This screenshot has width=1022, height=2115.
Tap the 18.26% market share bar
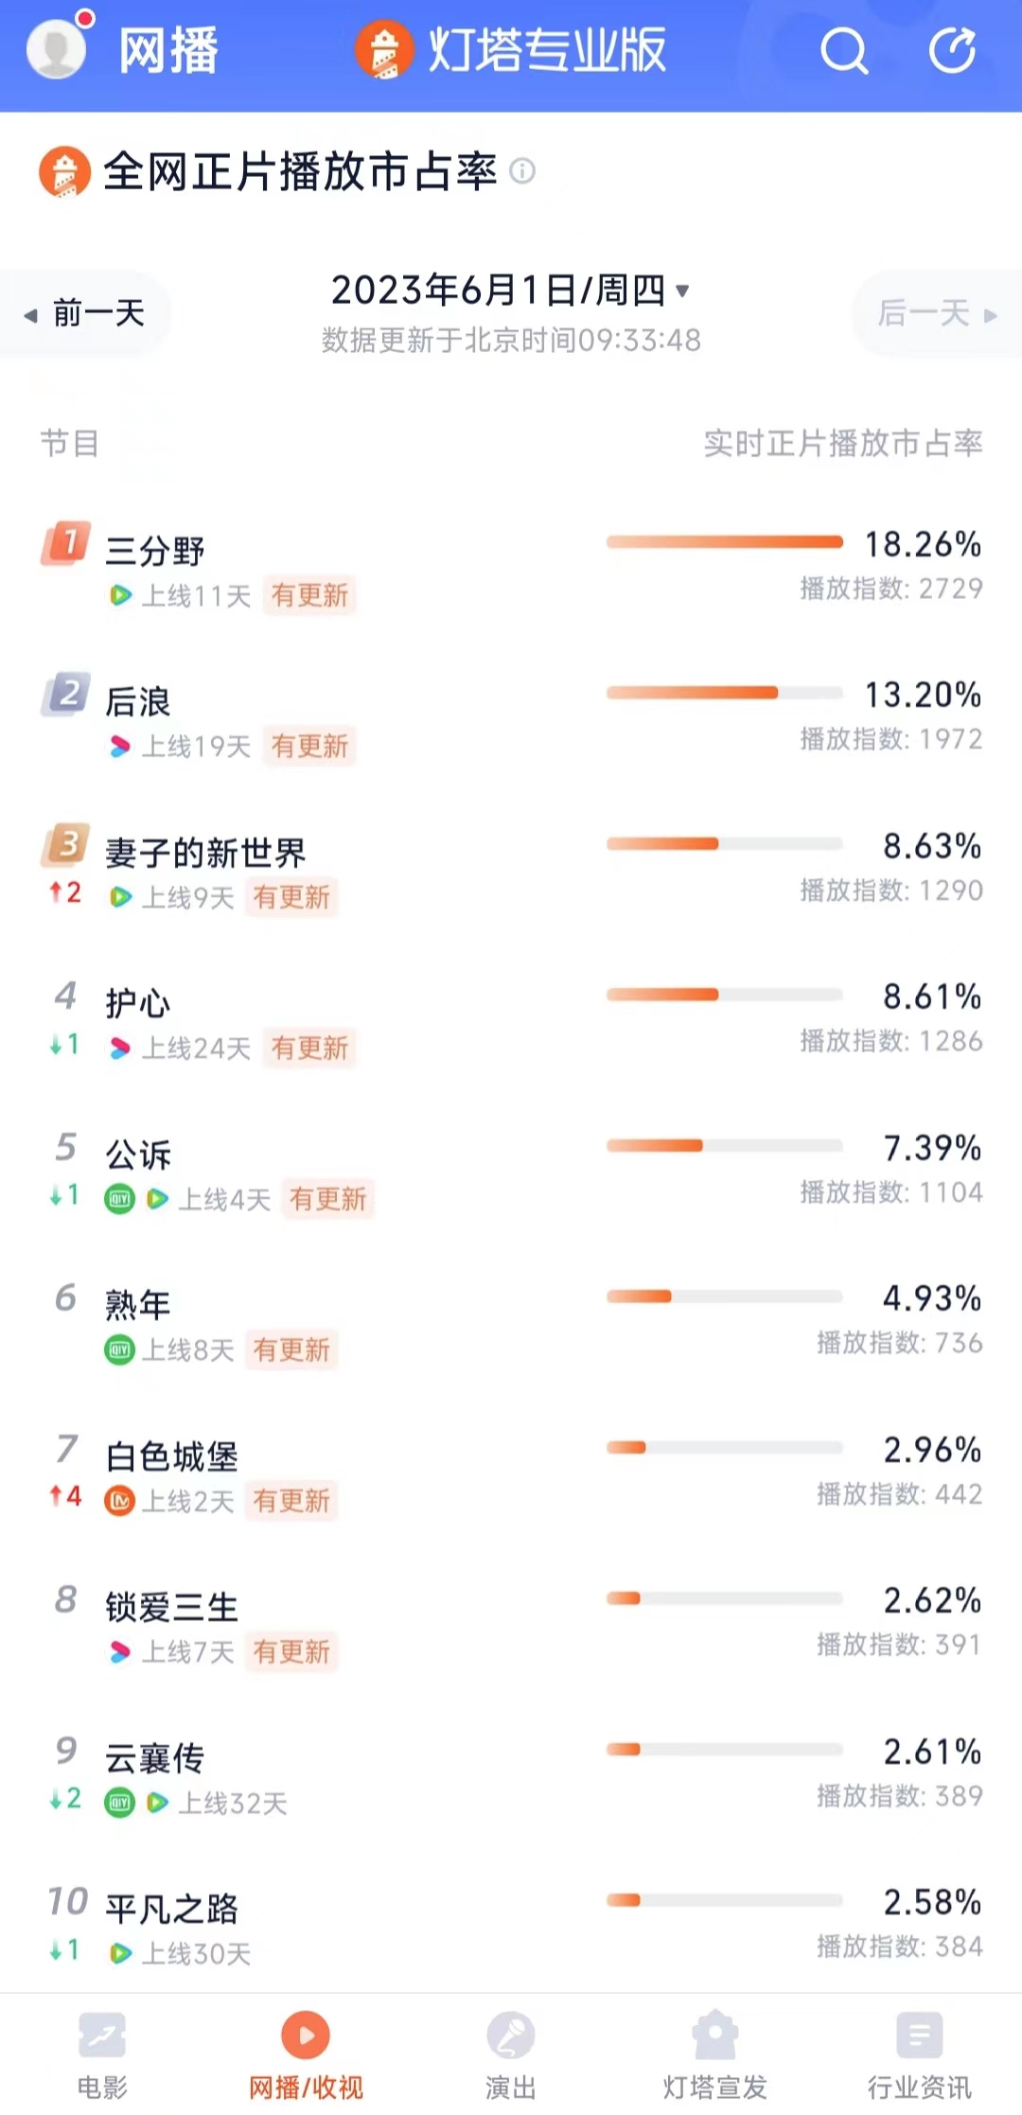pos(724,542)
